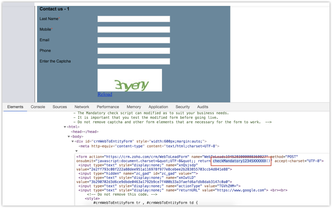
Task: Click the Last Name input field
Action: point(134,19)
